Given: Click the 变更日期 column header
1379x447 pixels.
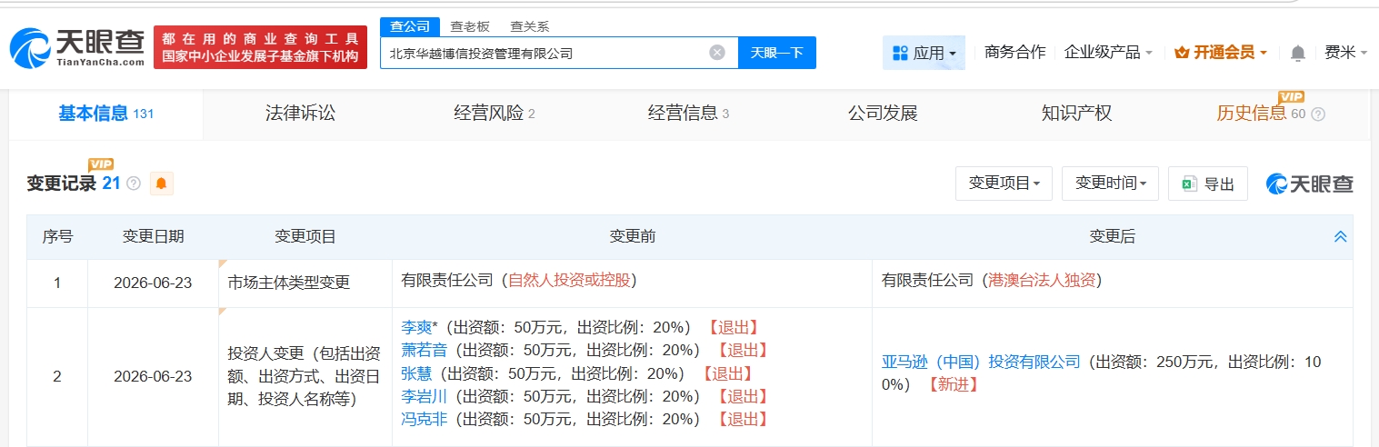Looking at the screenshot, I should point(153,237).
